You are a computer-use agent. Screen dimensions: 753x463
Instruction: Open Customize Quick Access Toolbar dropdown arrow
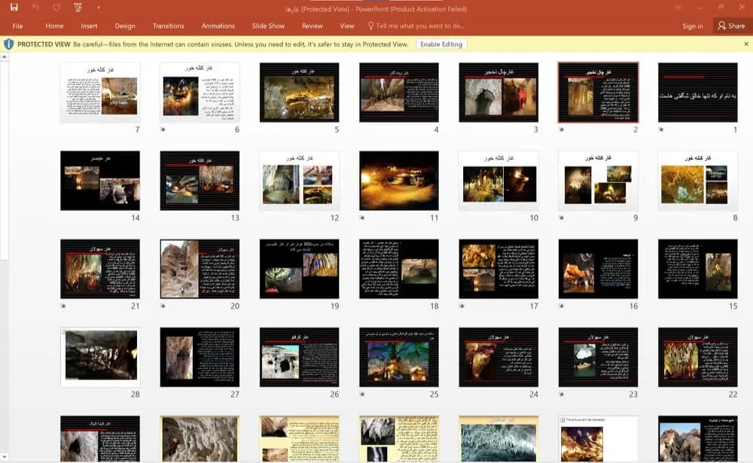coord(98,8)
